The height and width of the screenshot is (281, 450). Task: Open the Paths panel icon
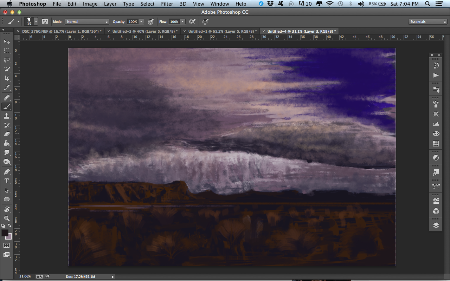[x=436, y=187]
